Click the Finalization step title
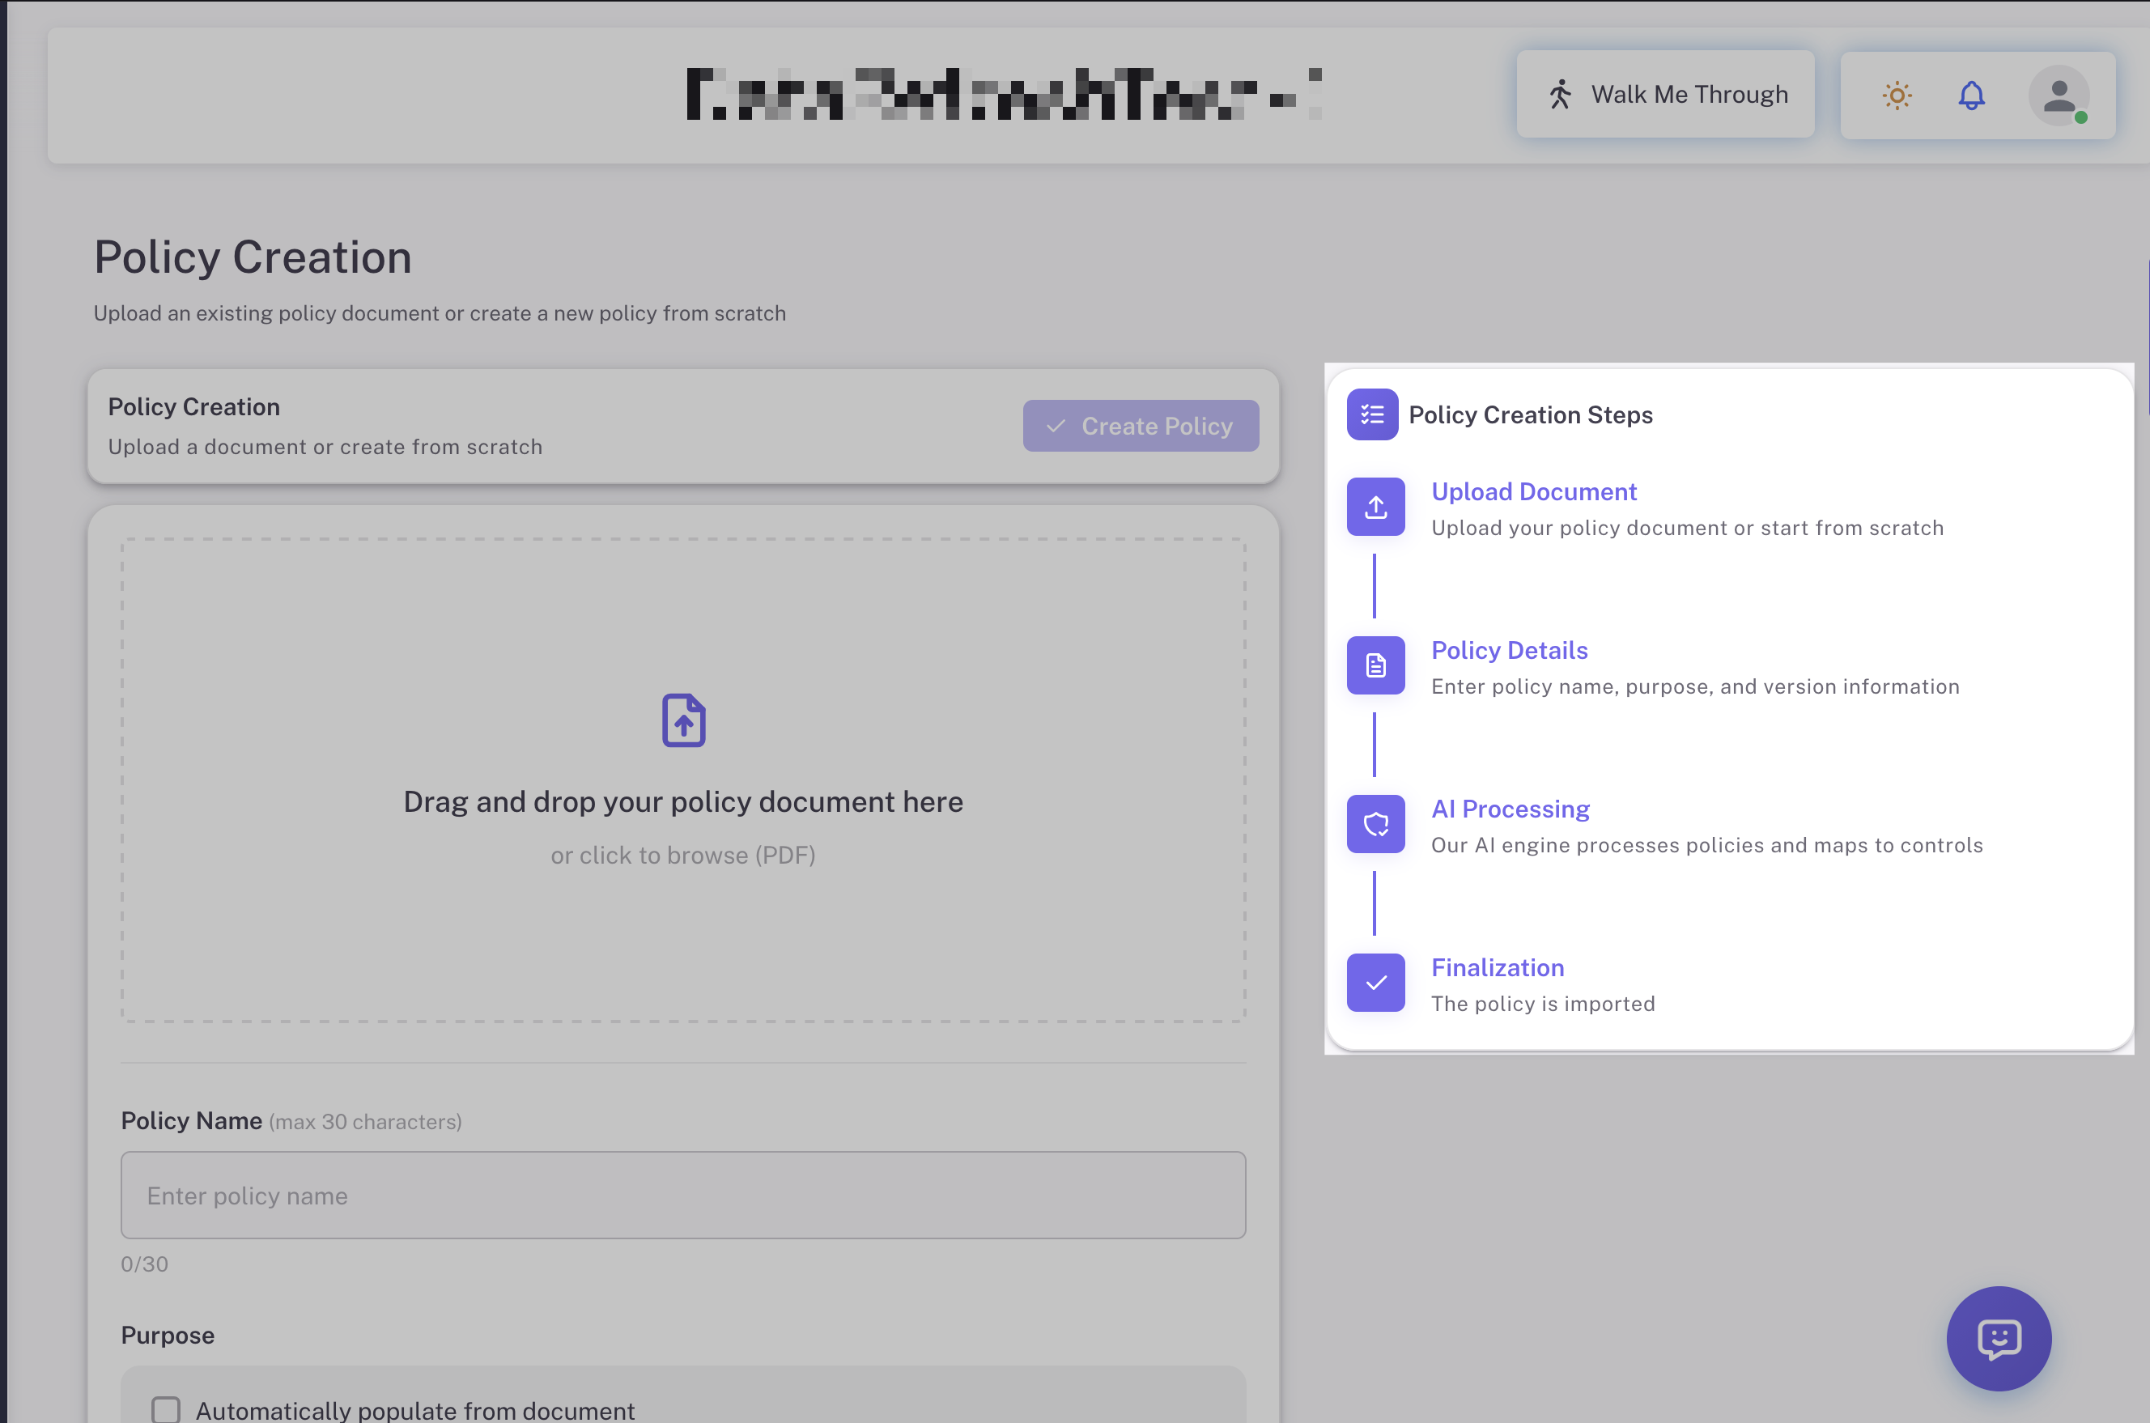 [x=1497, y=968]
